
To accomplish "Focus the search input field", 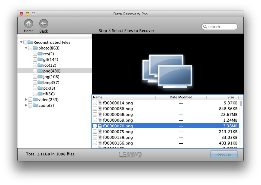I will tap(220, 27).
